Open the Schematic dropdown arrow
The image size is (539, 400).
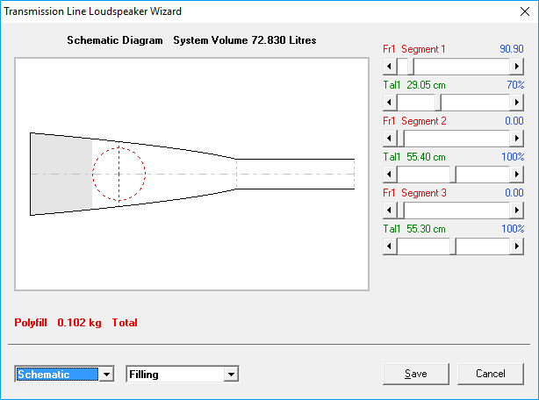pos(106,375)
